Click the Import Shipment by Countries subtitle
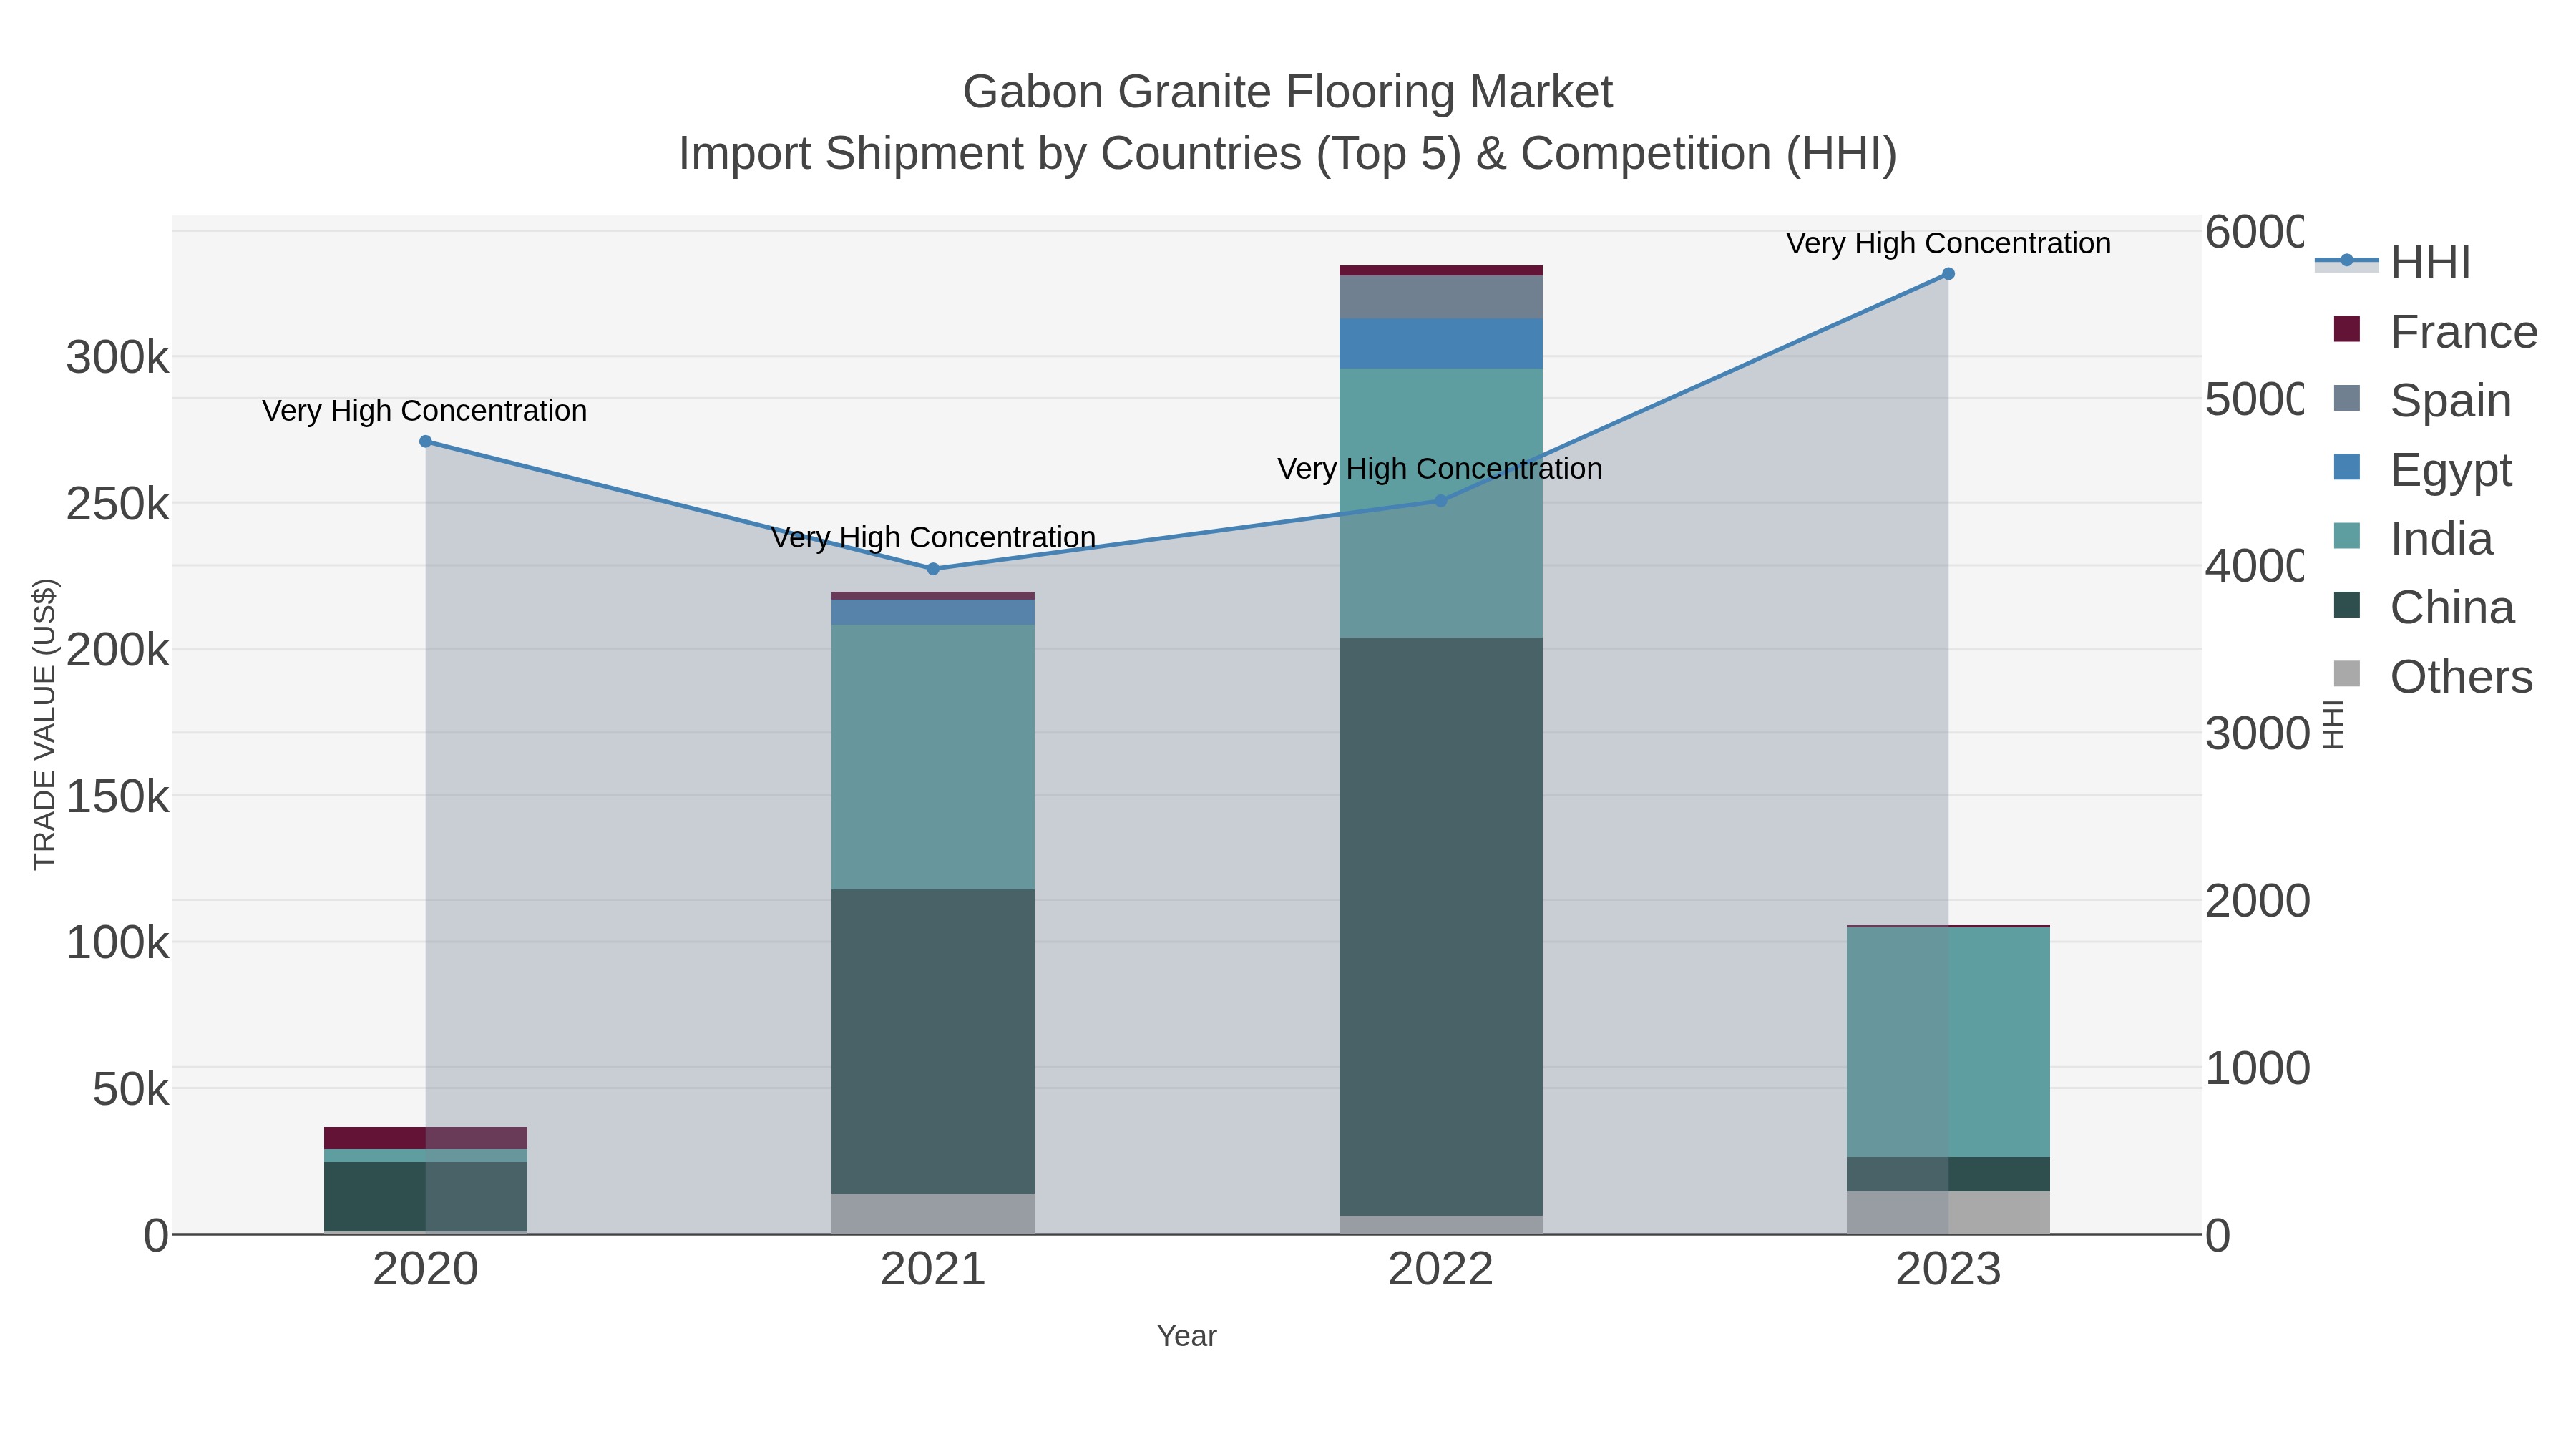2576x1449 pixels. [1288, 154]
